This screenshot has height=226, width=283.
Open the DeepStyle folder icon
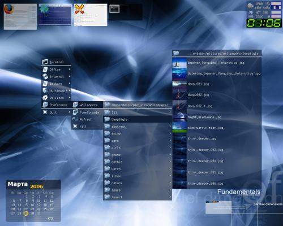pyautogui.click(x=107, y=119)
